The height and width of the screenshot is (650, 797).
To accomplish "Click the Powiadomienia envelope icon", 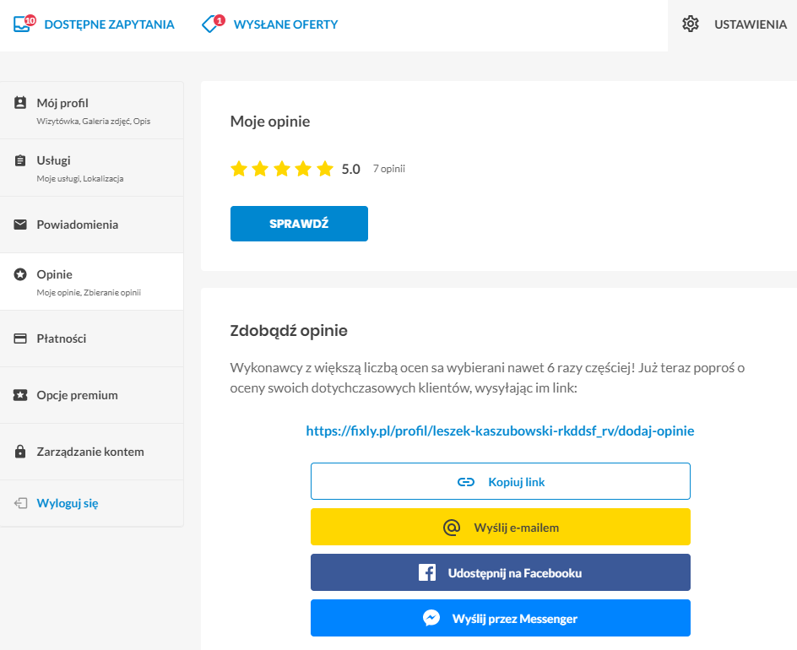I will tap(20, 225).
